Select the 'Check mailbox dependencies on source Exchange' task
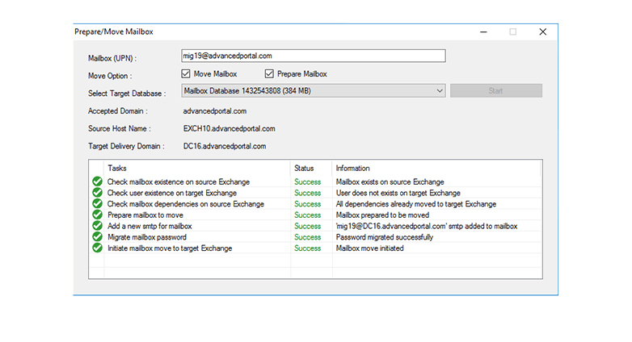 click(x=186, y=204)
